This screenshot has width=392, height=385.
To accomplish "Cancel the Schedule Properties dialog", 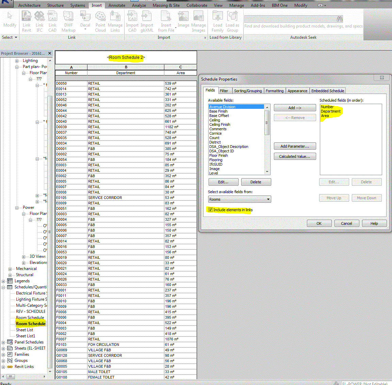I will tap(346, 223).
